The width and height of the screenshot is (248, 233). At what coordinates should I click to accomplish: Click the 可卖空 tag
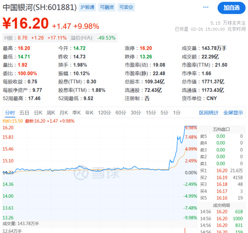tap(126, 7)
